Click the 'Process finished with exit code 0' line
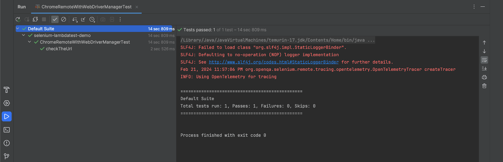Viewport: 503px width, 162px height. click(x=223, y=135)
